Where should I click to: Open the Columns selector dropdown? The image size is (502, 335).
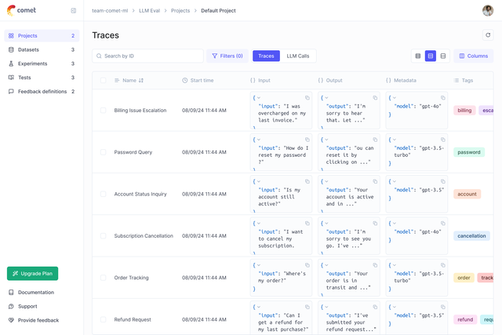tap(473, 56)
